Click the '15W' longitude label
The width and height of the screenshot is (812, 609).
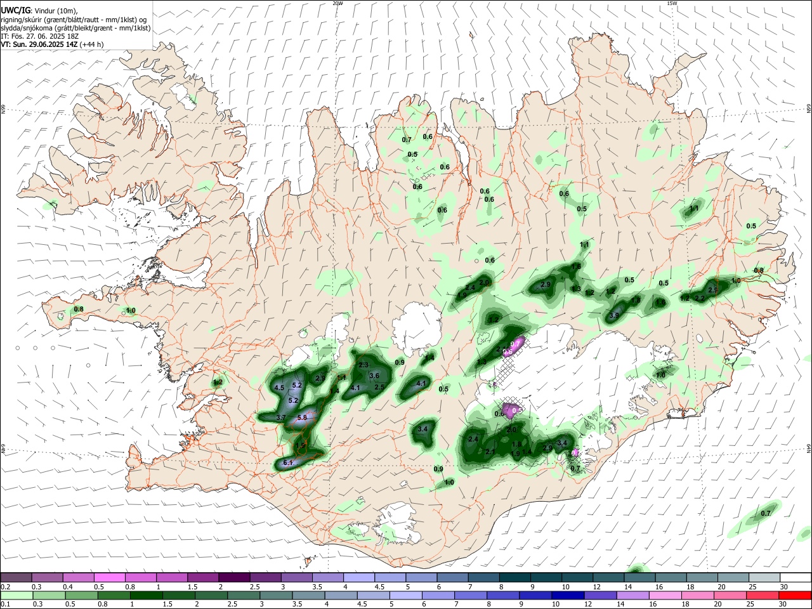coord(672,3)
